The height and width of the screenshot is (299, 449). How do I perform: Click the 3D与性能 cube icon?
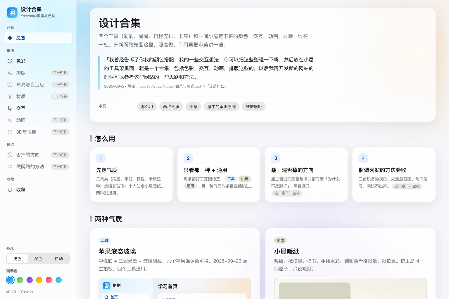tap(10, 132)
